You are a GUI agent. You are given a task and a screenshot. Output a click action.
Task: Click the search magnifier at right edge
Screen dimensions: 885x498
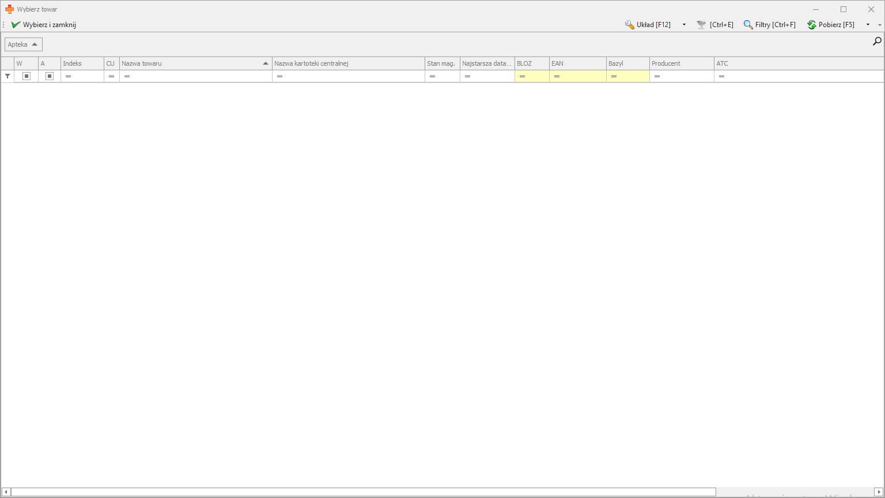pos(877,41)
